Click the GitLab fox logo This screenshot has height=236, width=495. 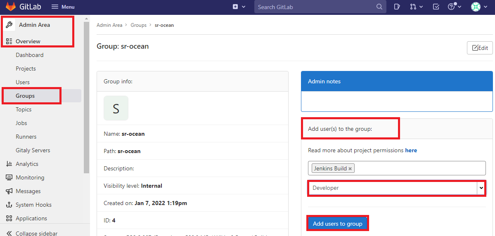point(11,7)
